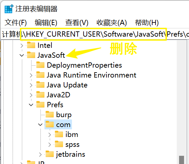Select the Prefs label
Viewport: 189px width, 164px height.
[x=55, y=105]
